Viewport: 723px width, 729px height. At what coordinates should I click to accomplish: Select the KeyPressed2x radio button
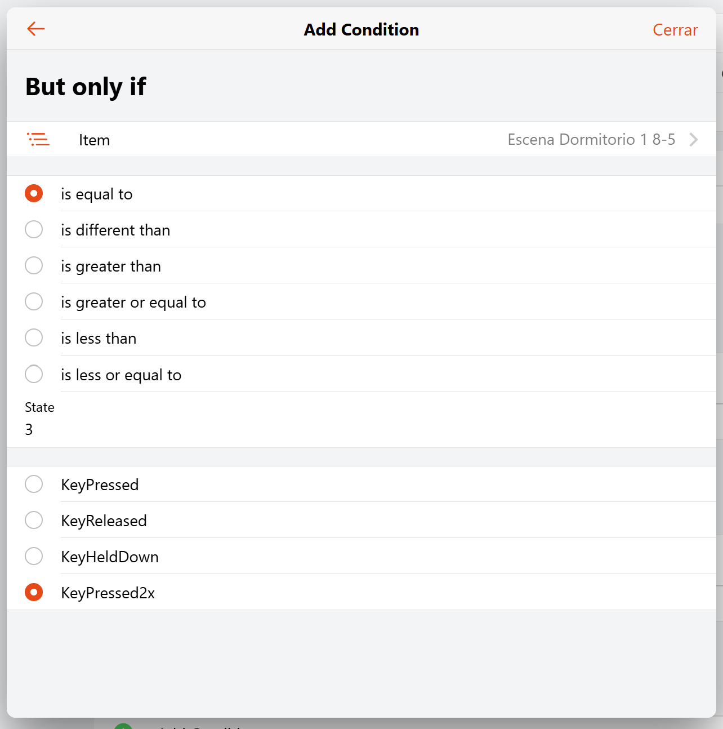click(x=34, y=593)
